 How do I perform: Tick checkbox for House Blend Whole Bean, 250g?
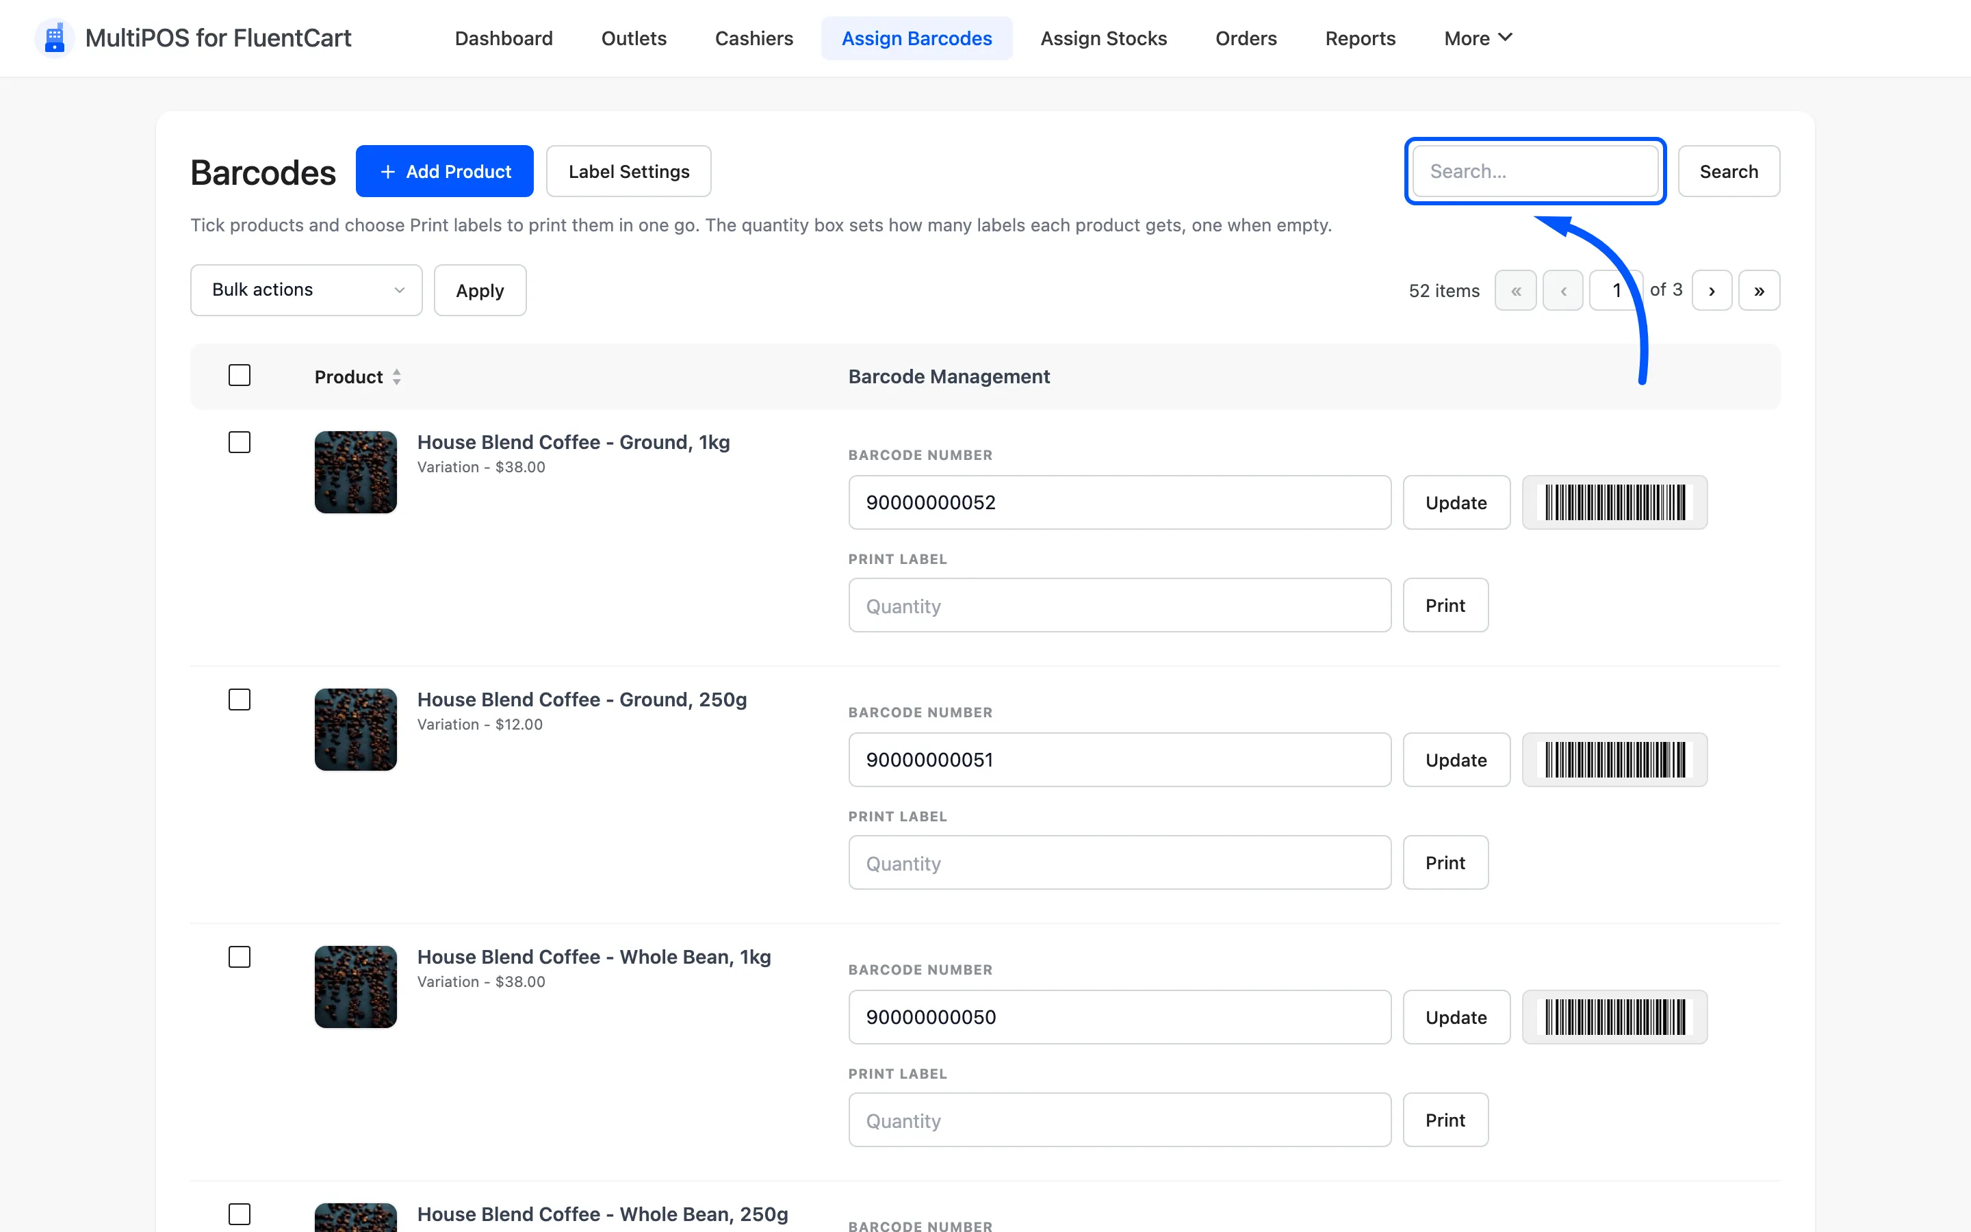pyautogui.click(x=240, y=1215)
